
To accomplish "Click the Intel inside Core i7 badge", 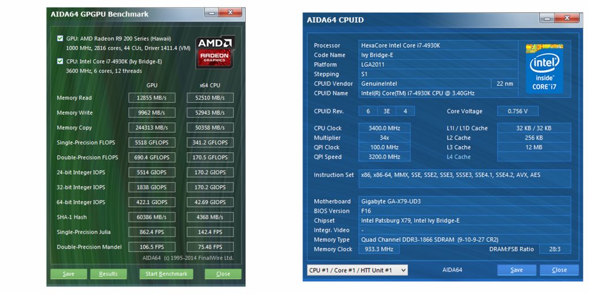I will [544, 69].
